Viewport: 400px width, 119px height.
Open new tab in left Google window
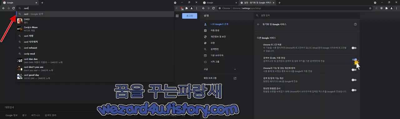coord(42,3)
